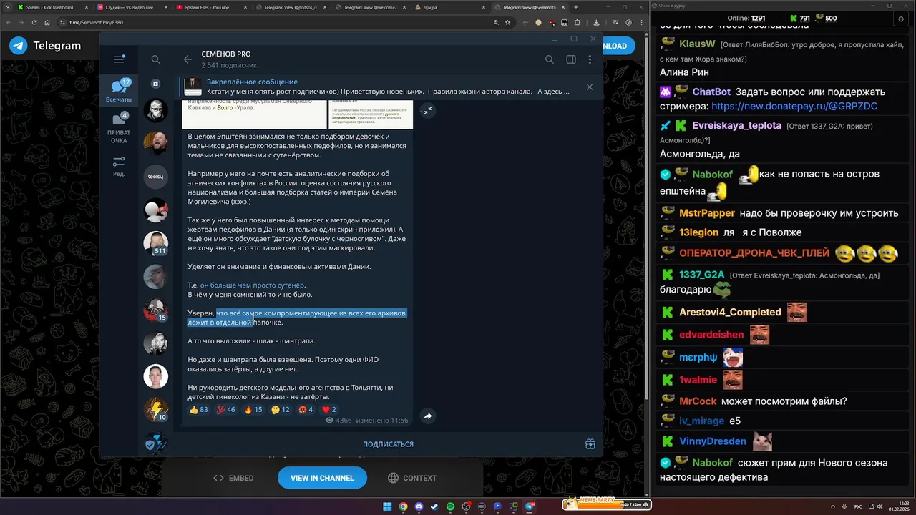The height and width of the screenshot is (515, 916).
Task: Open Steam from the taskbar
Action: coord(434,506)
